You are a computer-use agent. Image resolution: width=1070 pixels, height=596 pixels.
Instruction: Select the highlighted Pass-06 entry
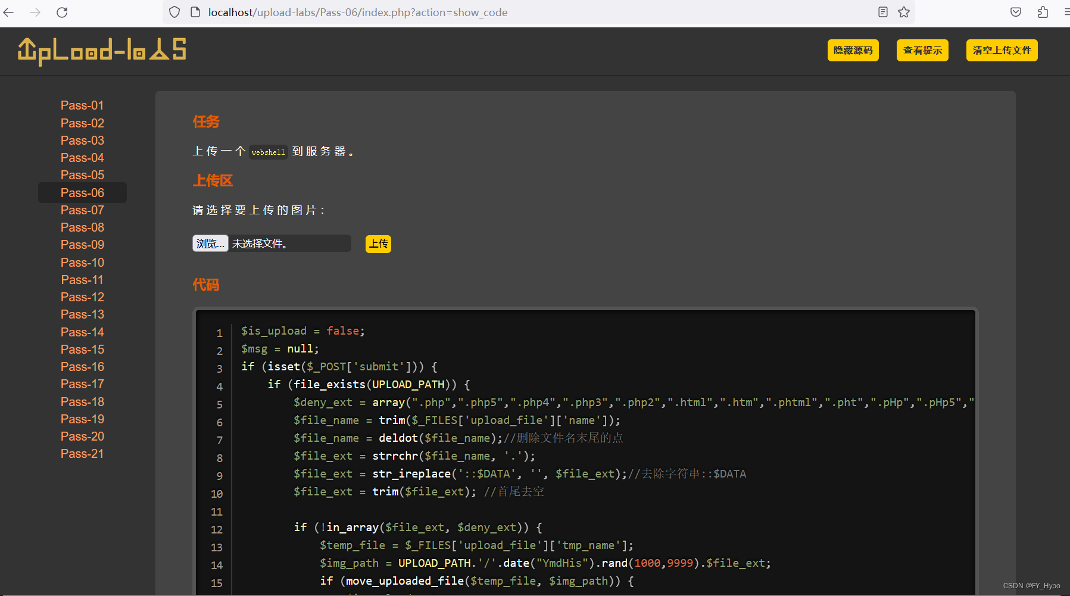pyautogui.click(x=82, y=193)
